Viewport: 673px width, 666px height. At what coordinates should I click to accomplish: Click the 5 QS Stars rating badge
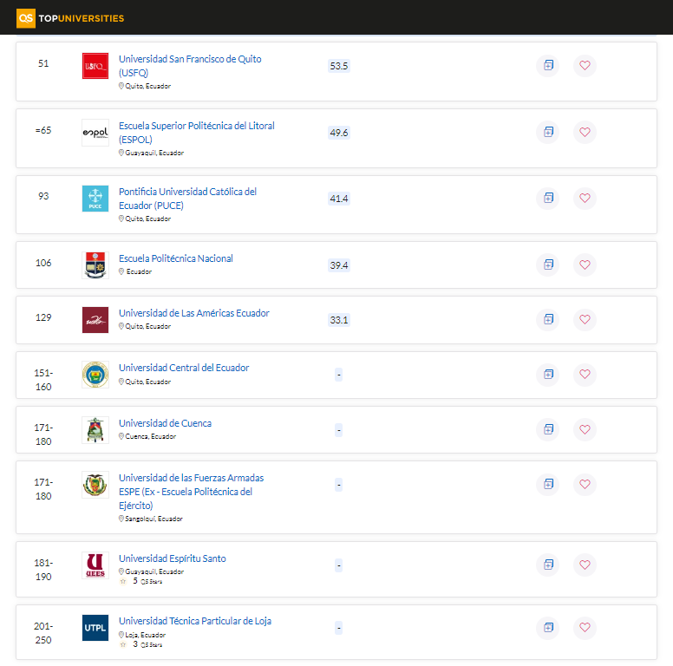point(141,582)
